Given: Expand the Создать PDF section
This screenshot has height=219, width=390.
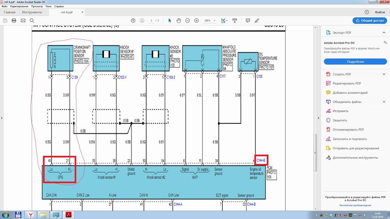Looking at the screenshot, I should (384, 74).
